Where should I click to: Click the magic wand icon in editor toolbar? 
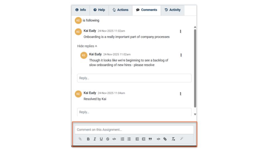point(181,138)
